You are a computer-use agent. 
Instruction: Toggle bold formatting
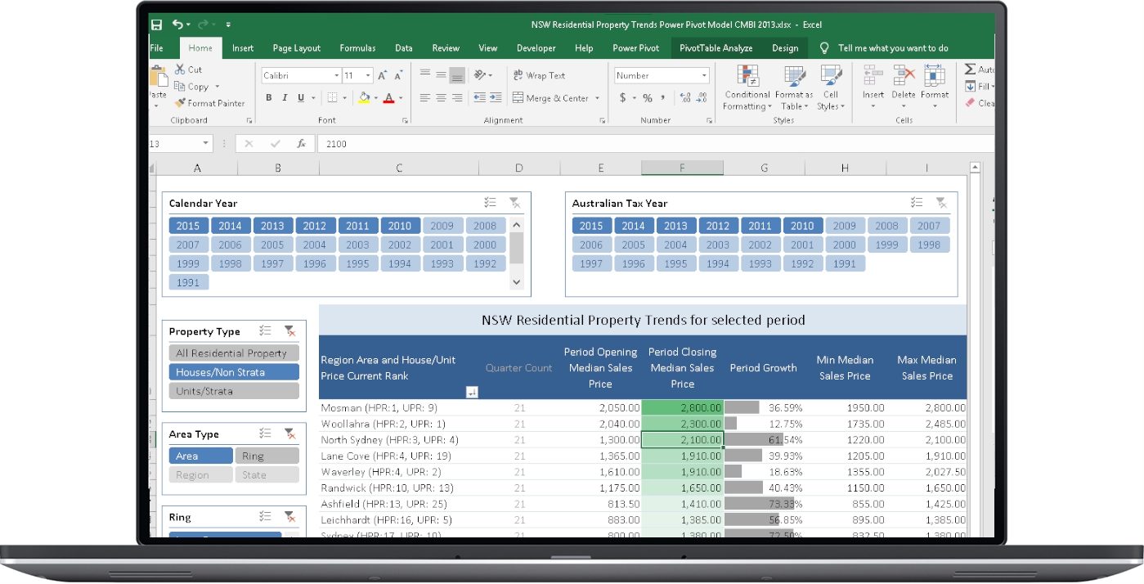pyautogui.click(x=268, y=98)
